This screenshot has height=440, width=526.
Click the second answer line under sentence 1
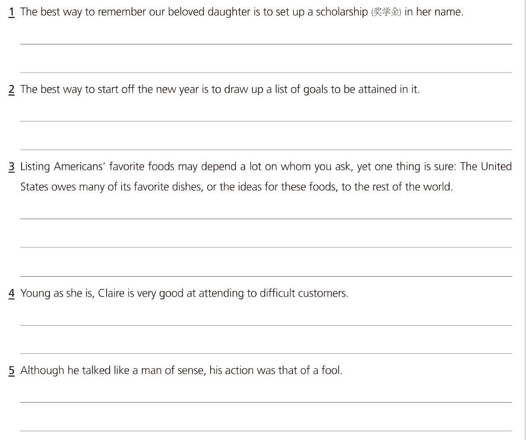[266, 72]
